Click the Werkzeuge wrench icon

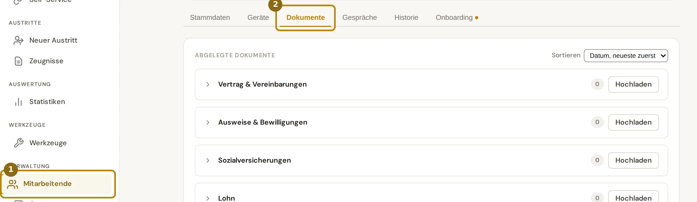(18, 143)
